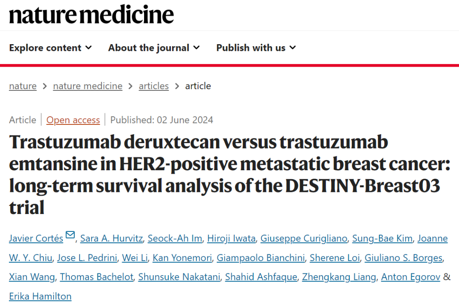459x304 pixels.
Task: Select author Sherene Loi
Action: point(334,258)
